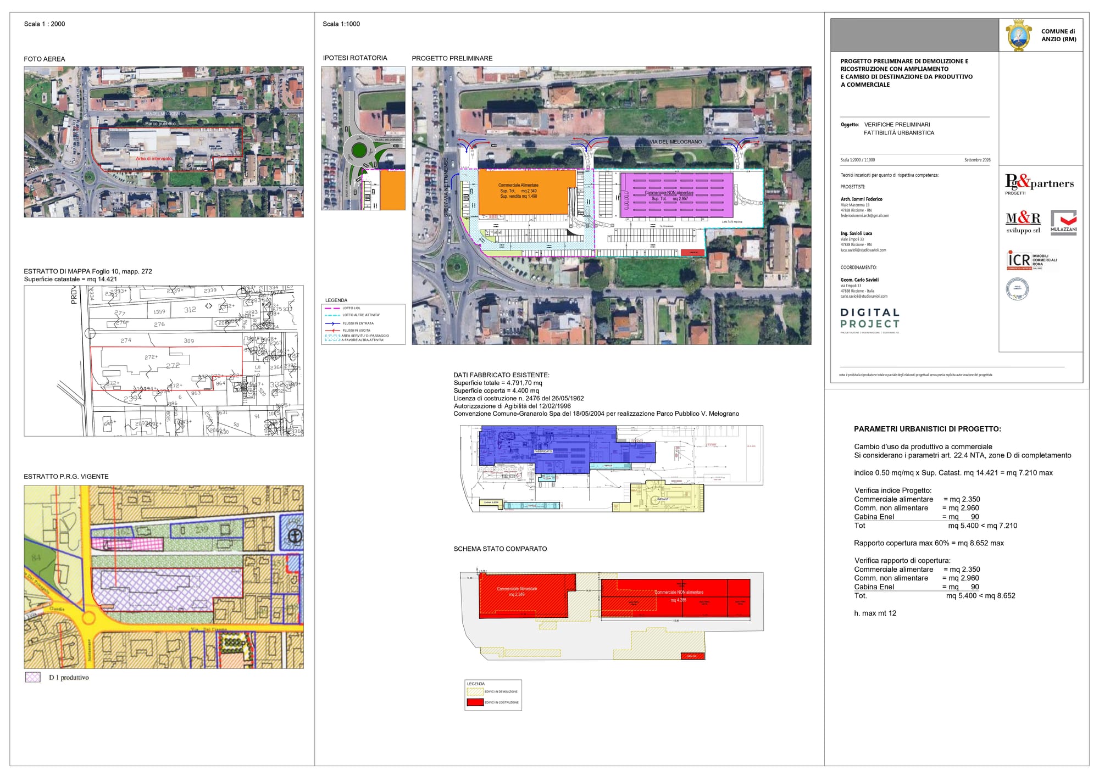This screenshot has width=1099, height=776.
Task: Click the yellow Edifici in Demolizione swatch
Action: (475, 691)
